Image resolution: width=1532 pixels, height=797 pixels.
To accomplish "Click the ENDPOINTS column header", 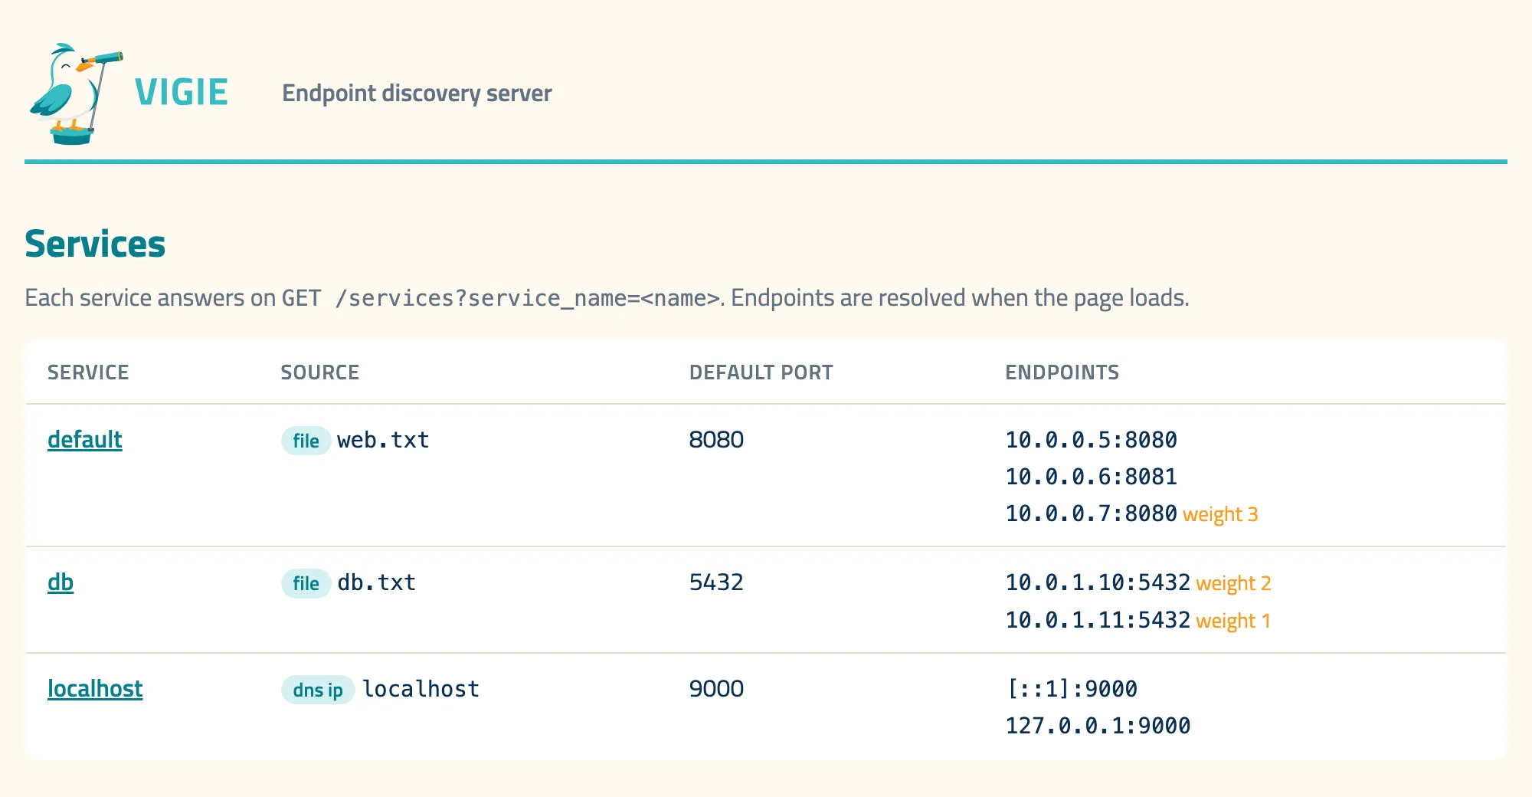I will click(1062, 372).
